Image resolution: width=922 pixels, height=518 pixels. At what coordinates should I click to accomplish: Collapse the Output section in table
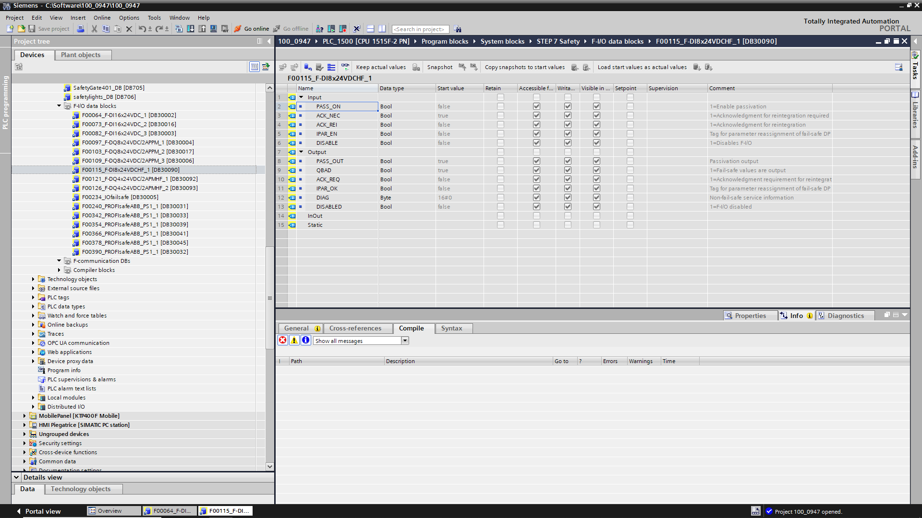(301, 152)
